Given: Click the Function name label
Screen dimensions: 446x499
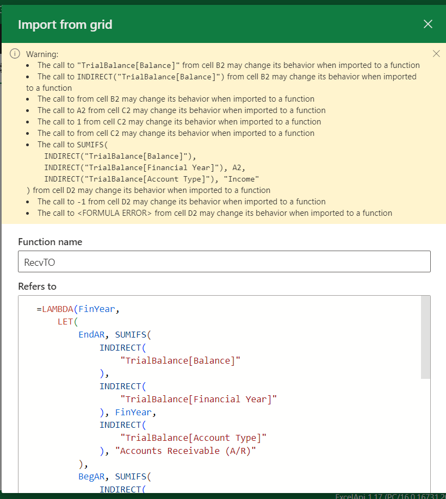Looking at the screenshot, I should (x=50, y=242).
